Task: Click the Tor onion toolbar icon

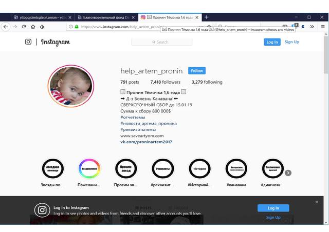Action: pyautogui.click(x=42, y=27)
